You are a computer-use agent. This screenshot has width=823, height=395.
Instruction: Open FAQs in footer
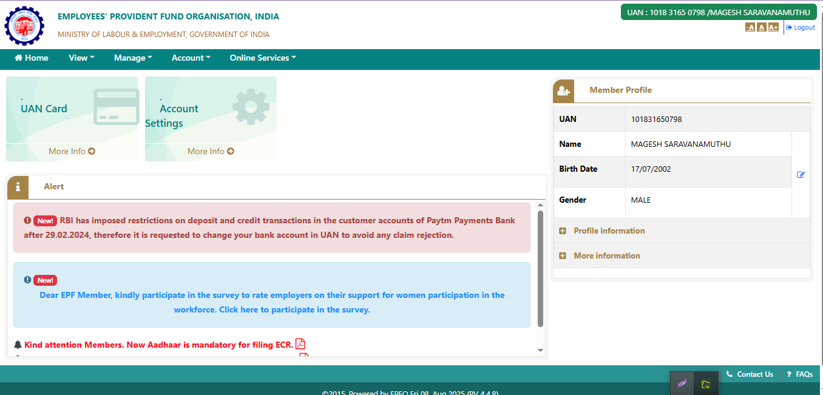point(799,374)
